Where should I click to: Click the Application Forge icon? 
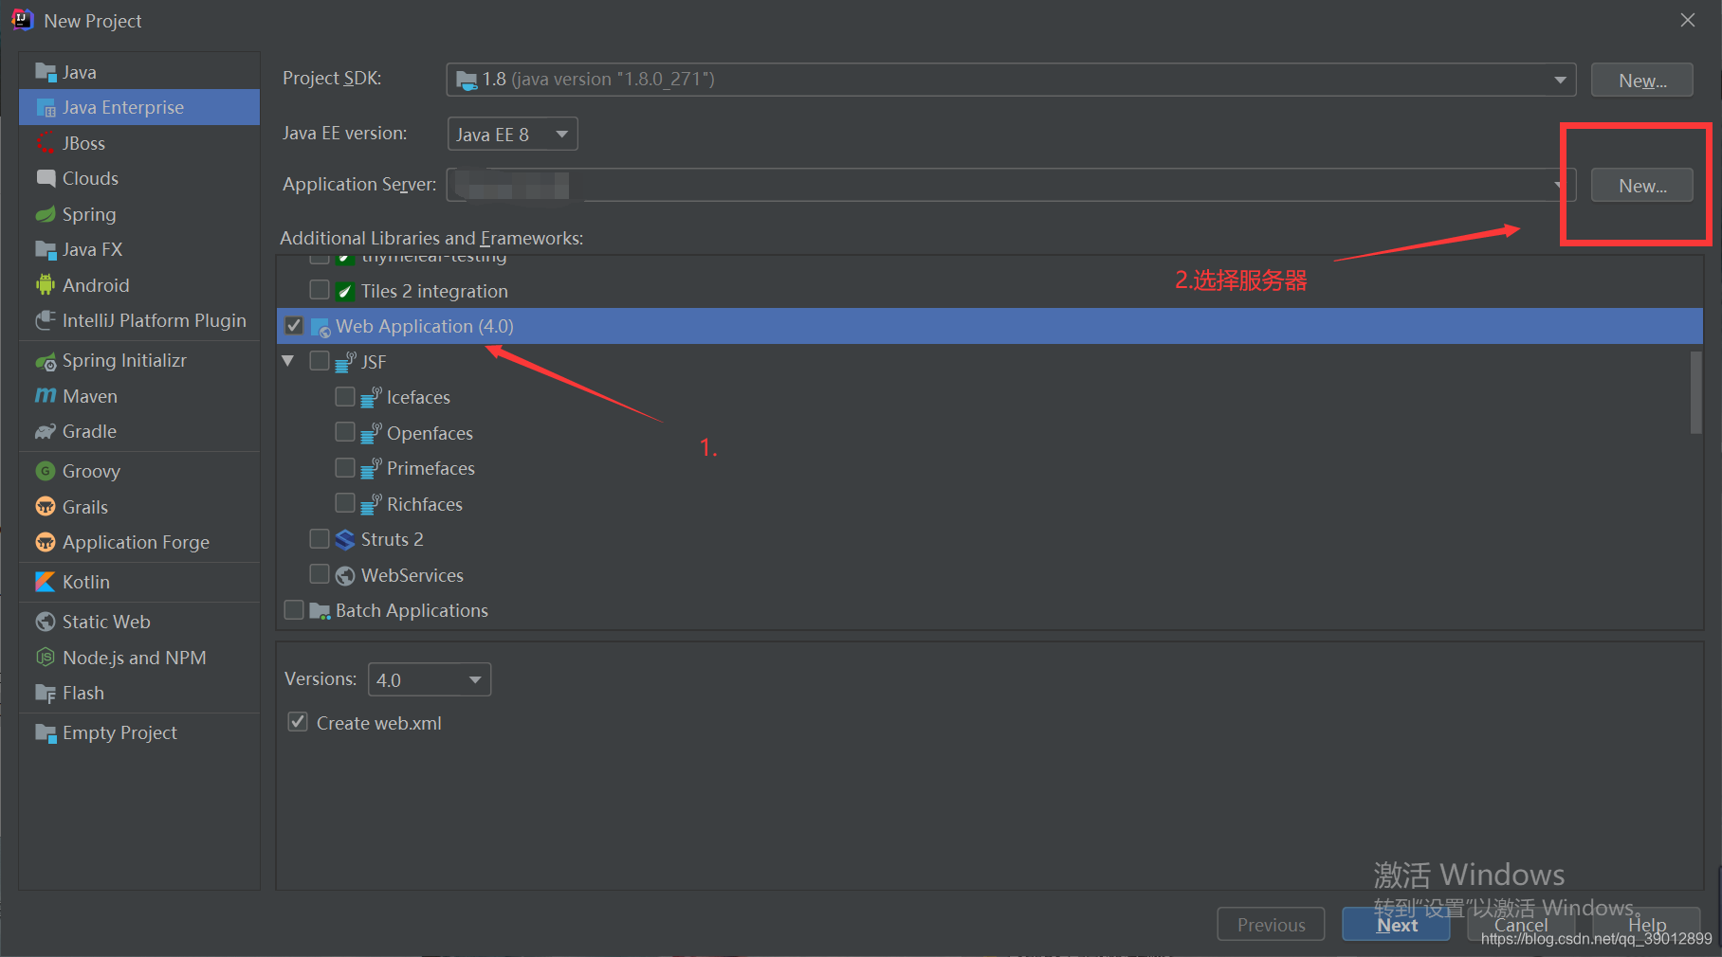pyautogui.click(x=46, y=542)
